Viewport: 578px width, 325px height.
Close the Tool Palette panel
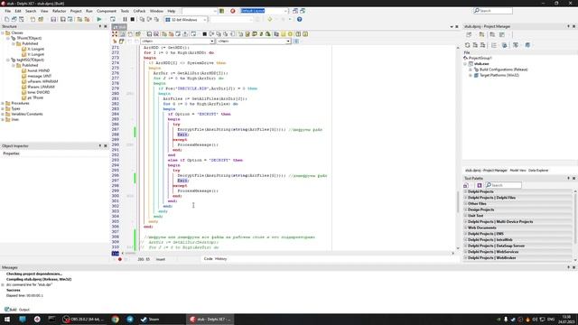coord(574,179)
